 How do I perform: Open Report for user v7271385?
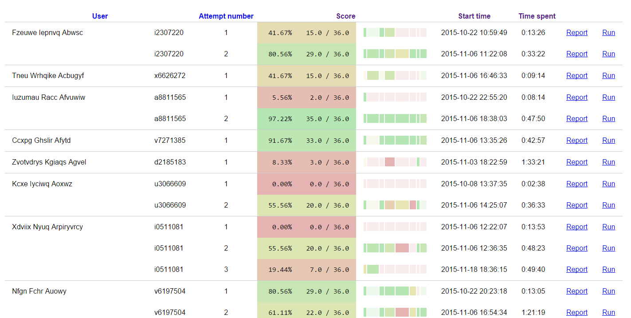tap(577, 141)
